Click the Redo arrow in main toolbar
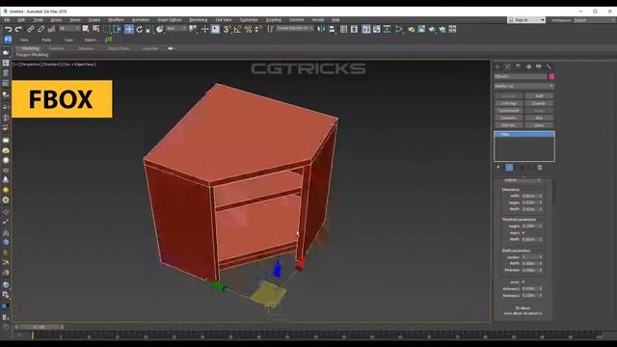This screenshot has width=617, height=347. (x=18, y=29)
